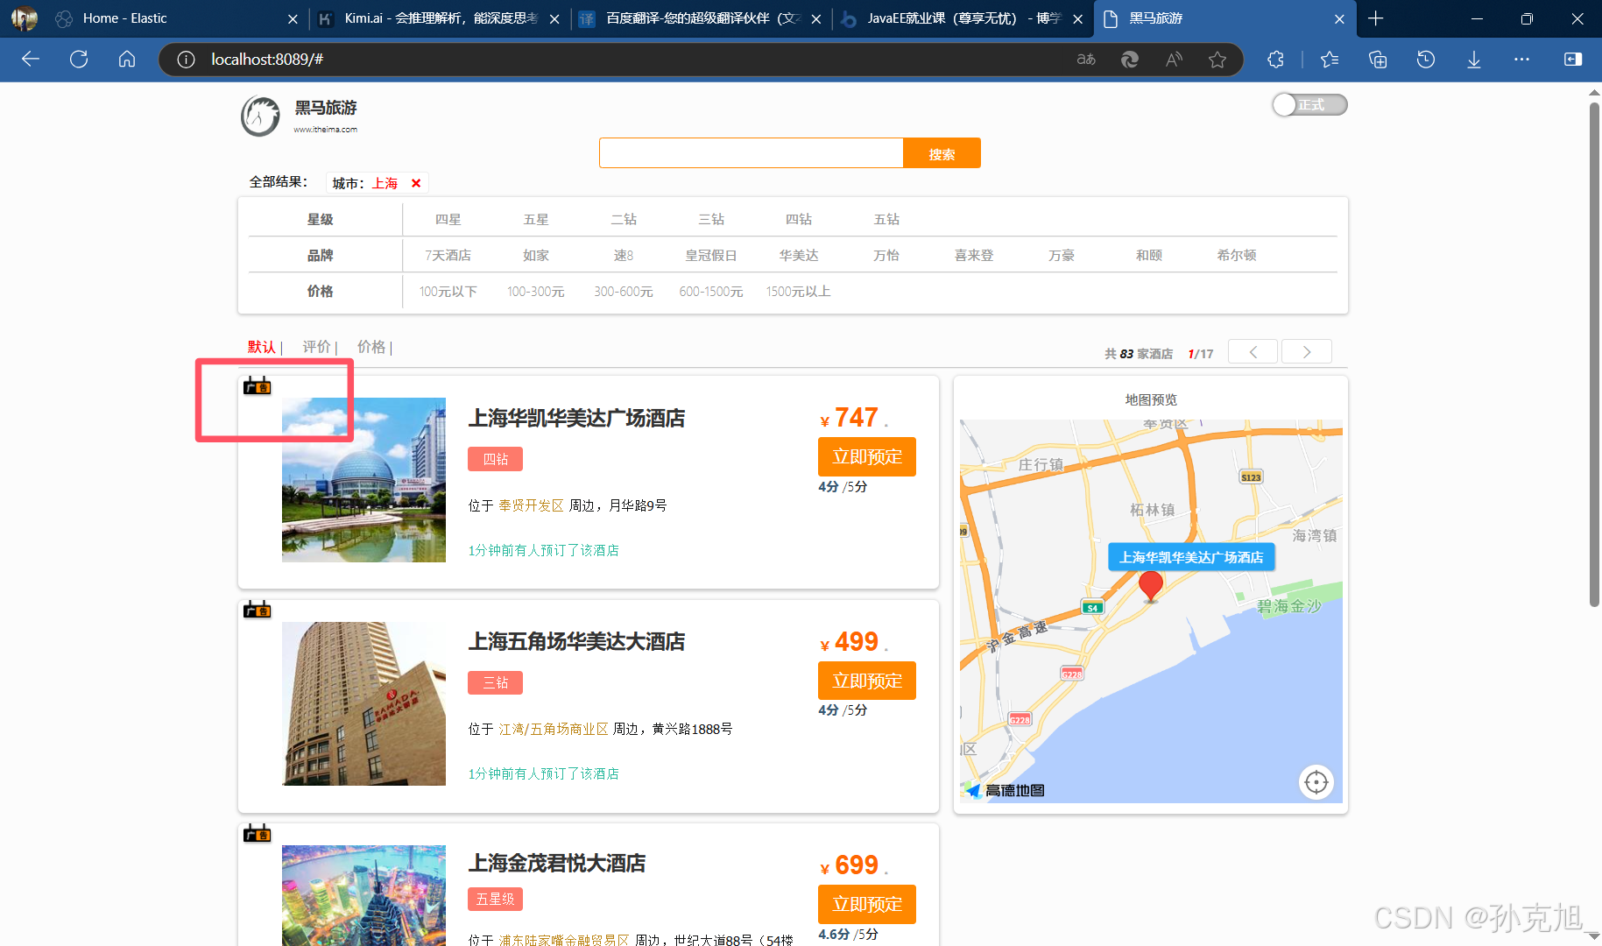Sort results by 默认
This screenshot has width=1602, height=946.
pyautogui.click(x=261, y=347)
